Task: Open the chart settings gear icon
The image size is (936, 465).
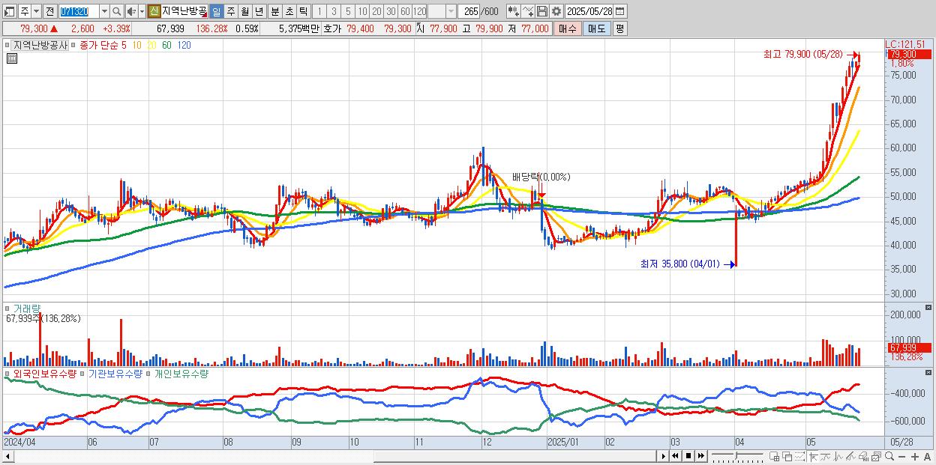Action: click(556, 11)
